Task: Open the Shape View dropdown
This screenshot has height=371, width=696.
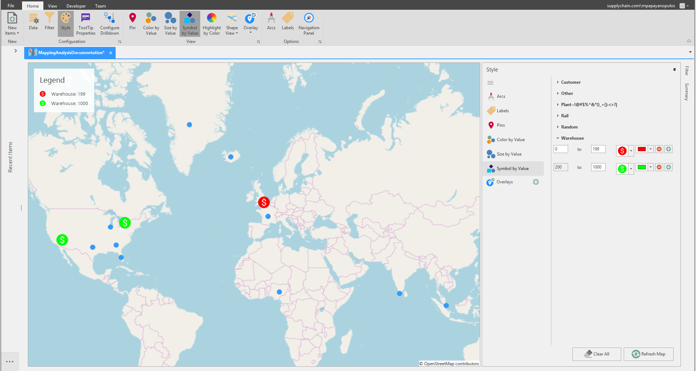Action: 232,24
